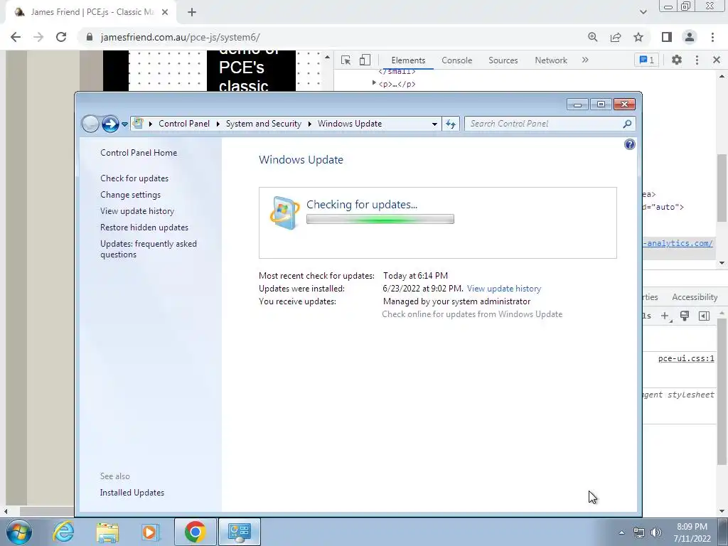Click Chrome's back arrow button
This screenshot has width=728, height=546.
point(16,37)
